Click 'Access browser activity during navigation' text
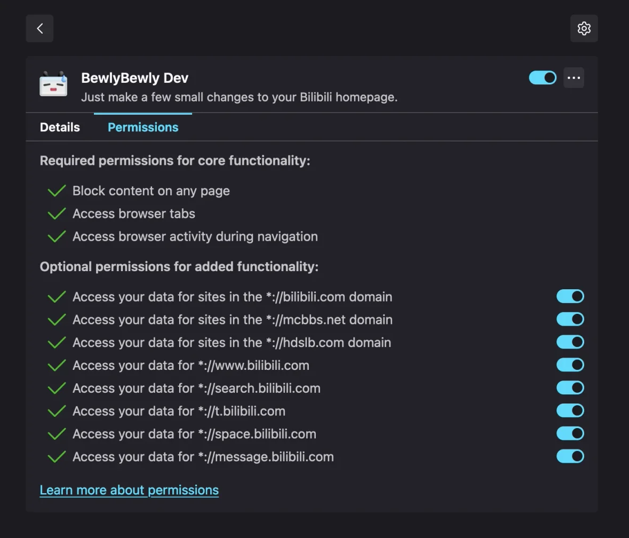629x538 pixels. tap(195, 236)
